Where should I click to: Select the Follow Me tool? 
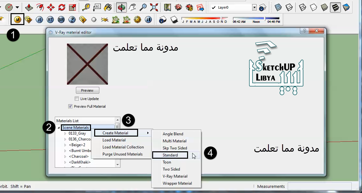pos(40,7)
